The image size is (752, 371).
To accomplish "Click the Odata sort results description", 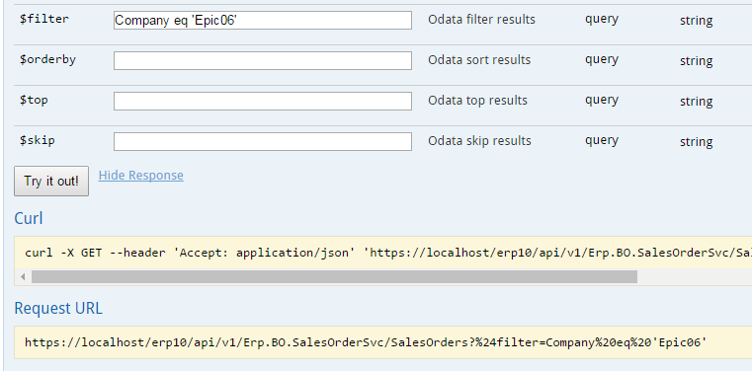I will pos(479,60).
